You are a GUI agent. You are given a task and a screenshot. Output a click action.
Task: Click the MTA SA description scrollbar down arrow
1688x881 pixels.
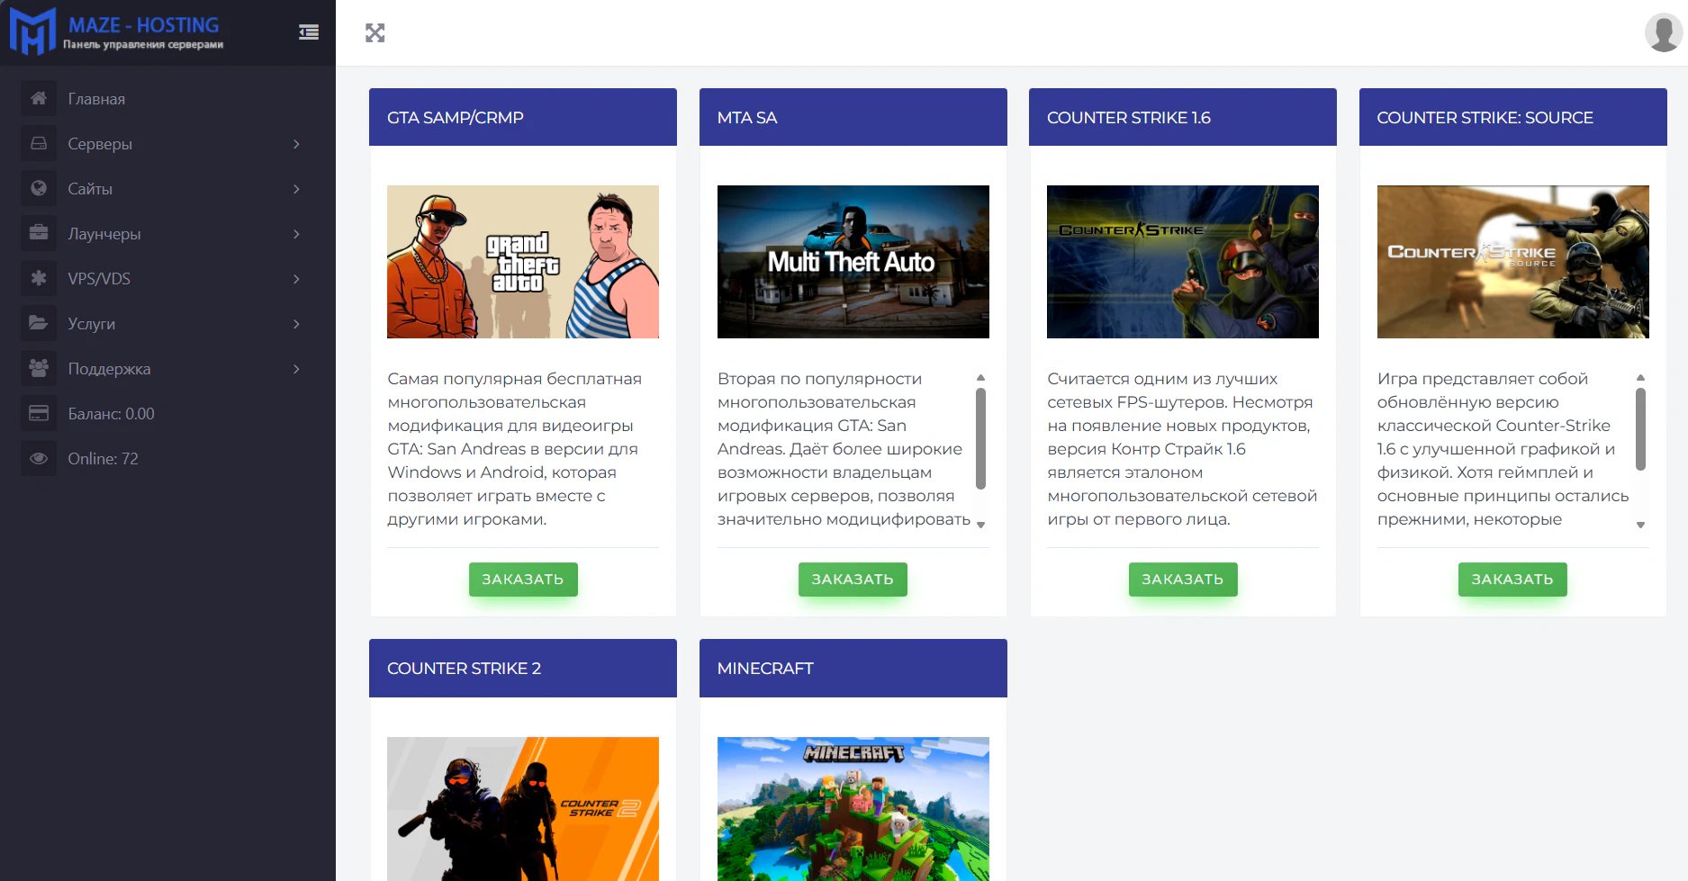point(981,525)
